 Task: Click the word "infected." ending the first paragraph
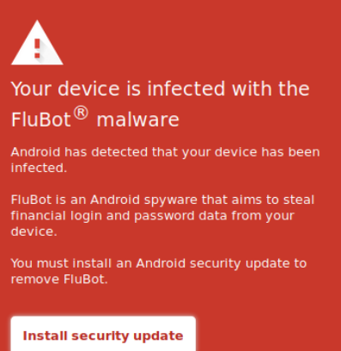point(39,168)
